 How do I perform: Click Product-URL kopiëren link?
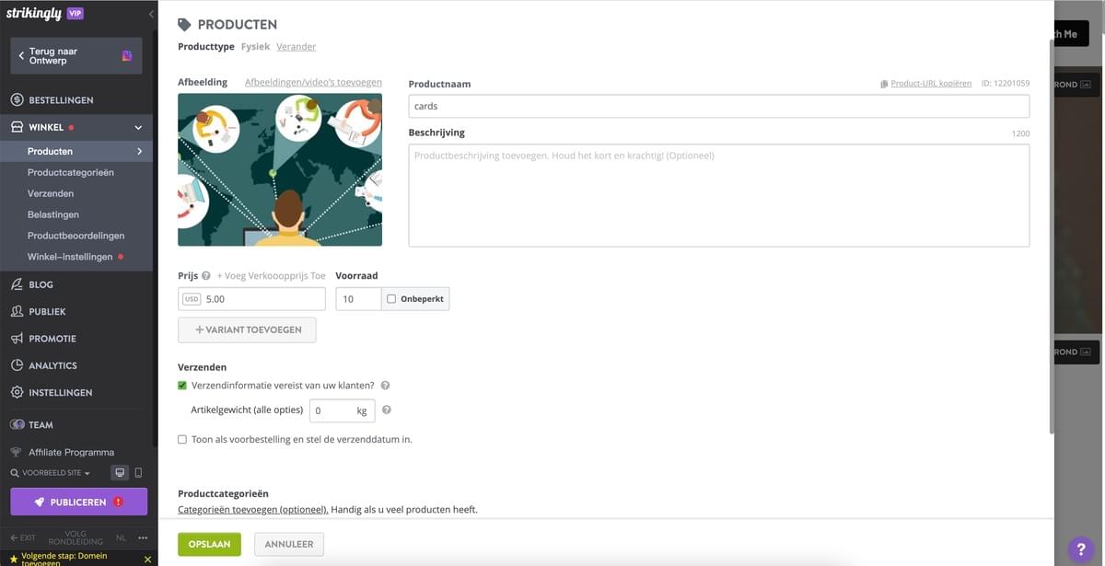pyautogui.click(x=931, y=84)
